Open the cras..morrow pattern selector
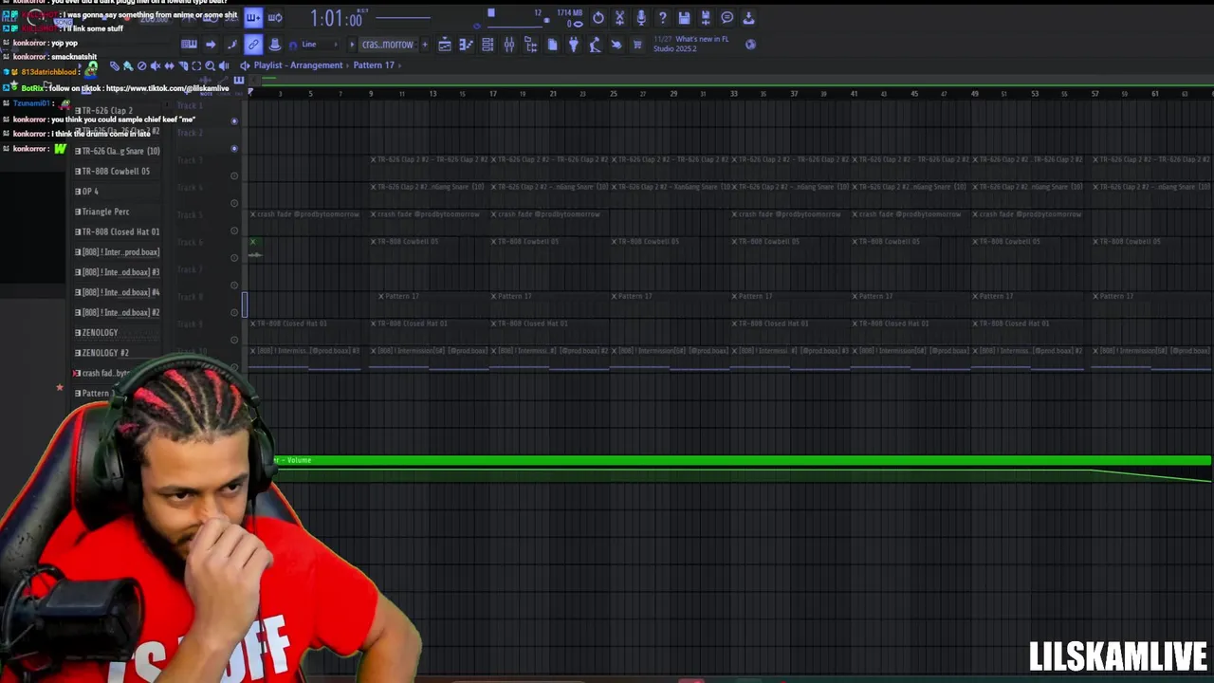Viewport: 1214px width, 683px height. pyautogui.click(x=387, y=45)
